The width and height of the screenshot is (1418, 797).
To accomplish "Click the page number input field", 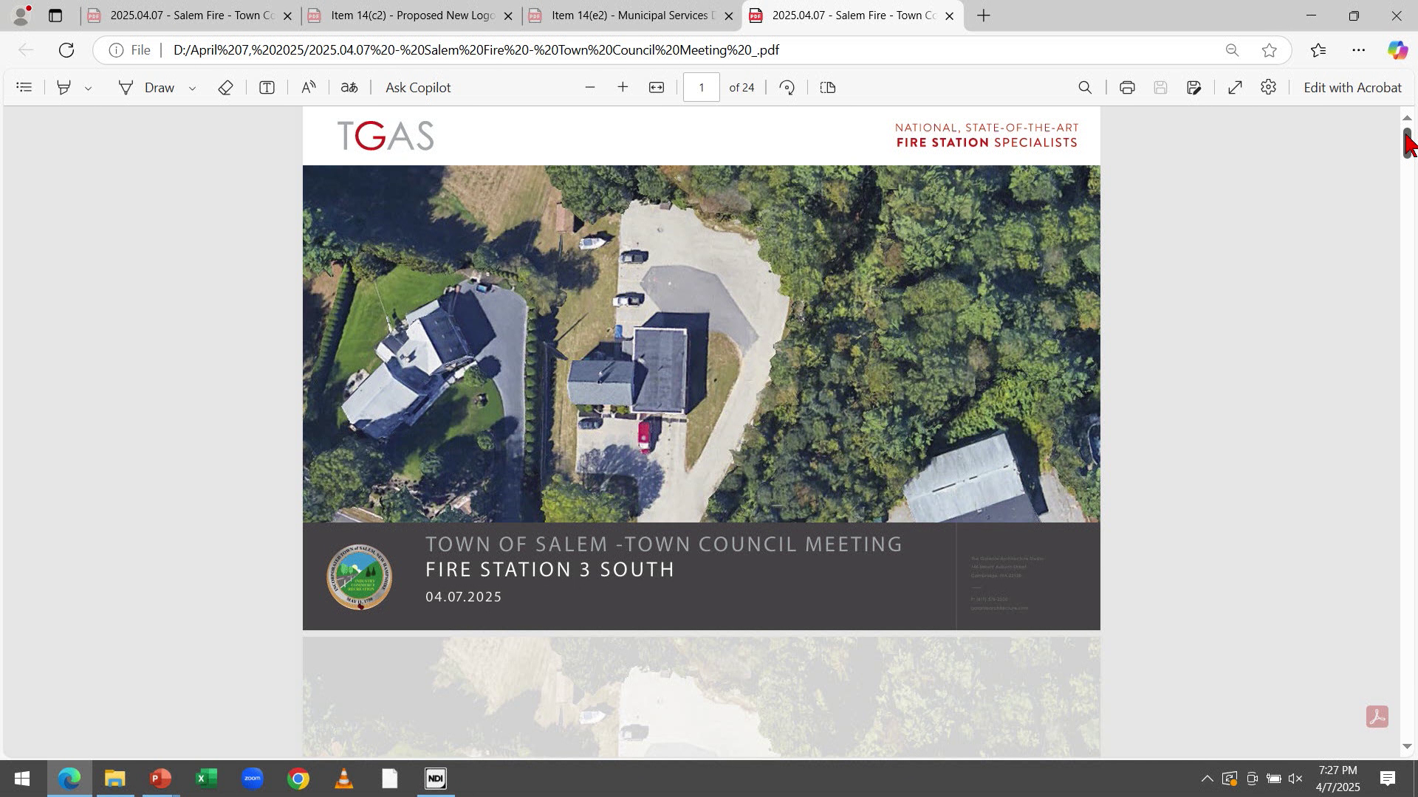I will click(701, 87).
